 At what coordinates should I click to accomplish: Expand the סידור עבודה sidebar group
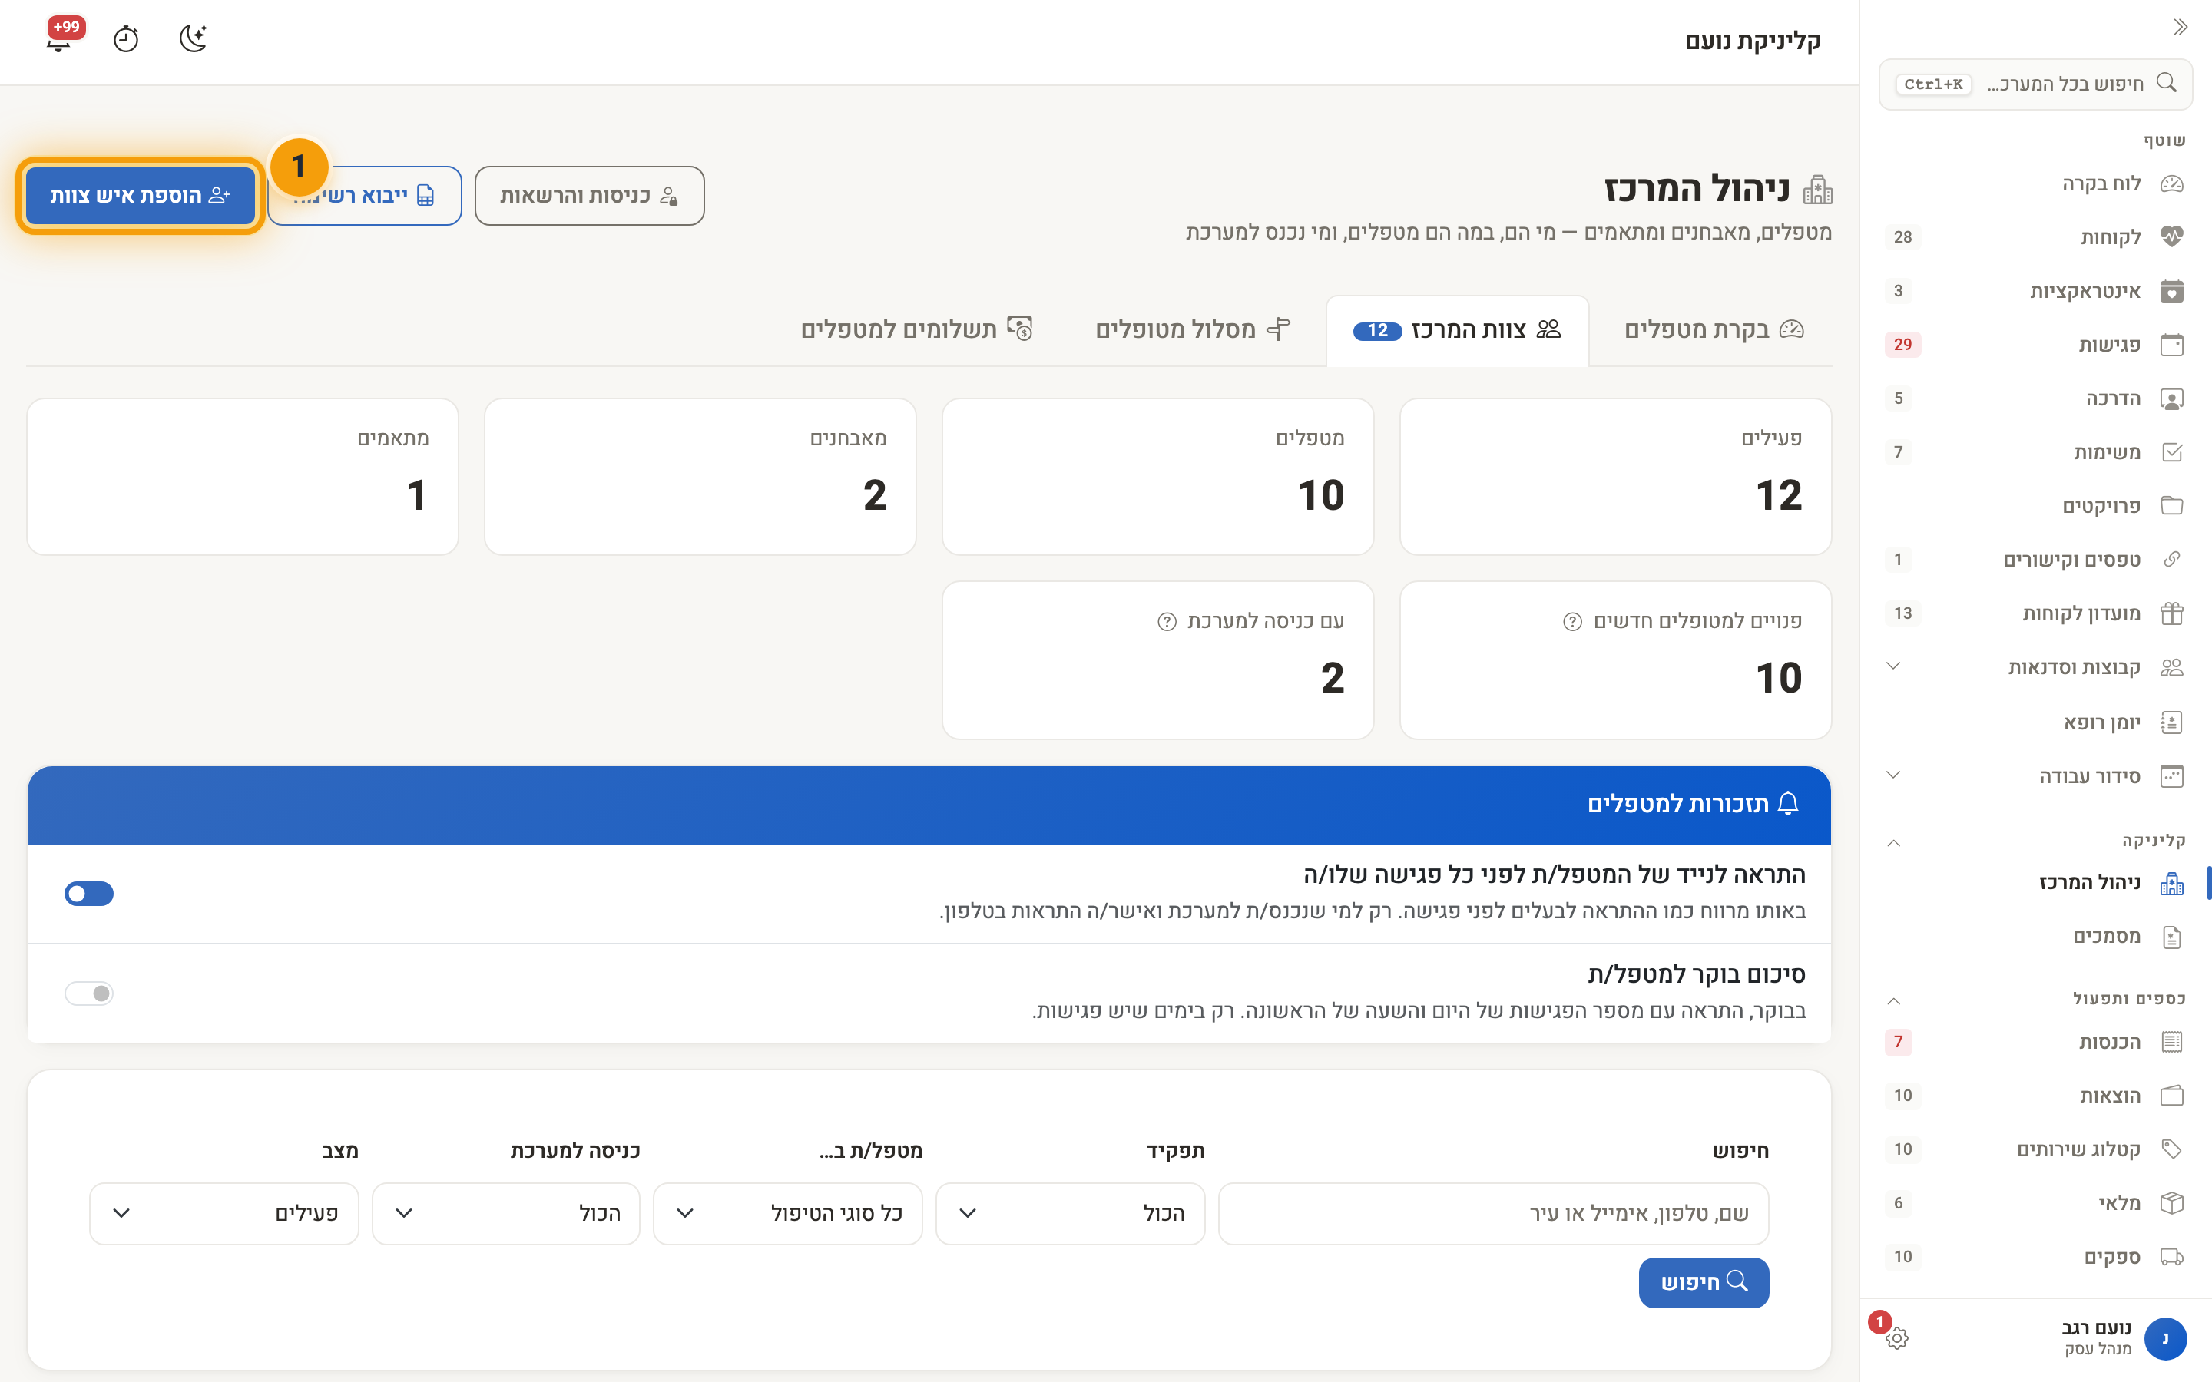[1893, 776]
